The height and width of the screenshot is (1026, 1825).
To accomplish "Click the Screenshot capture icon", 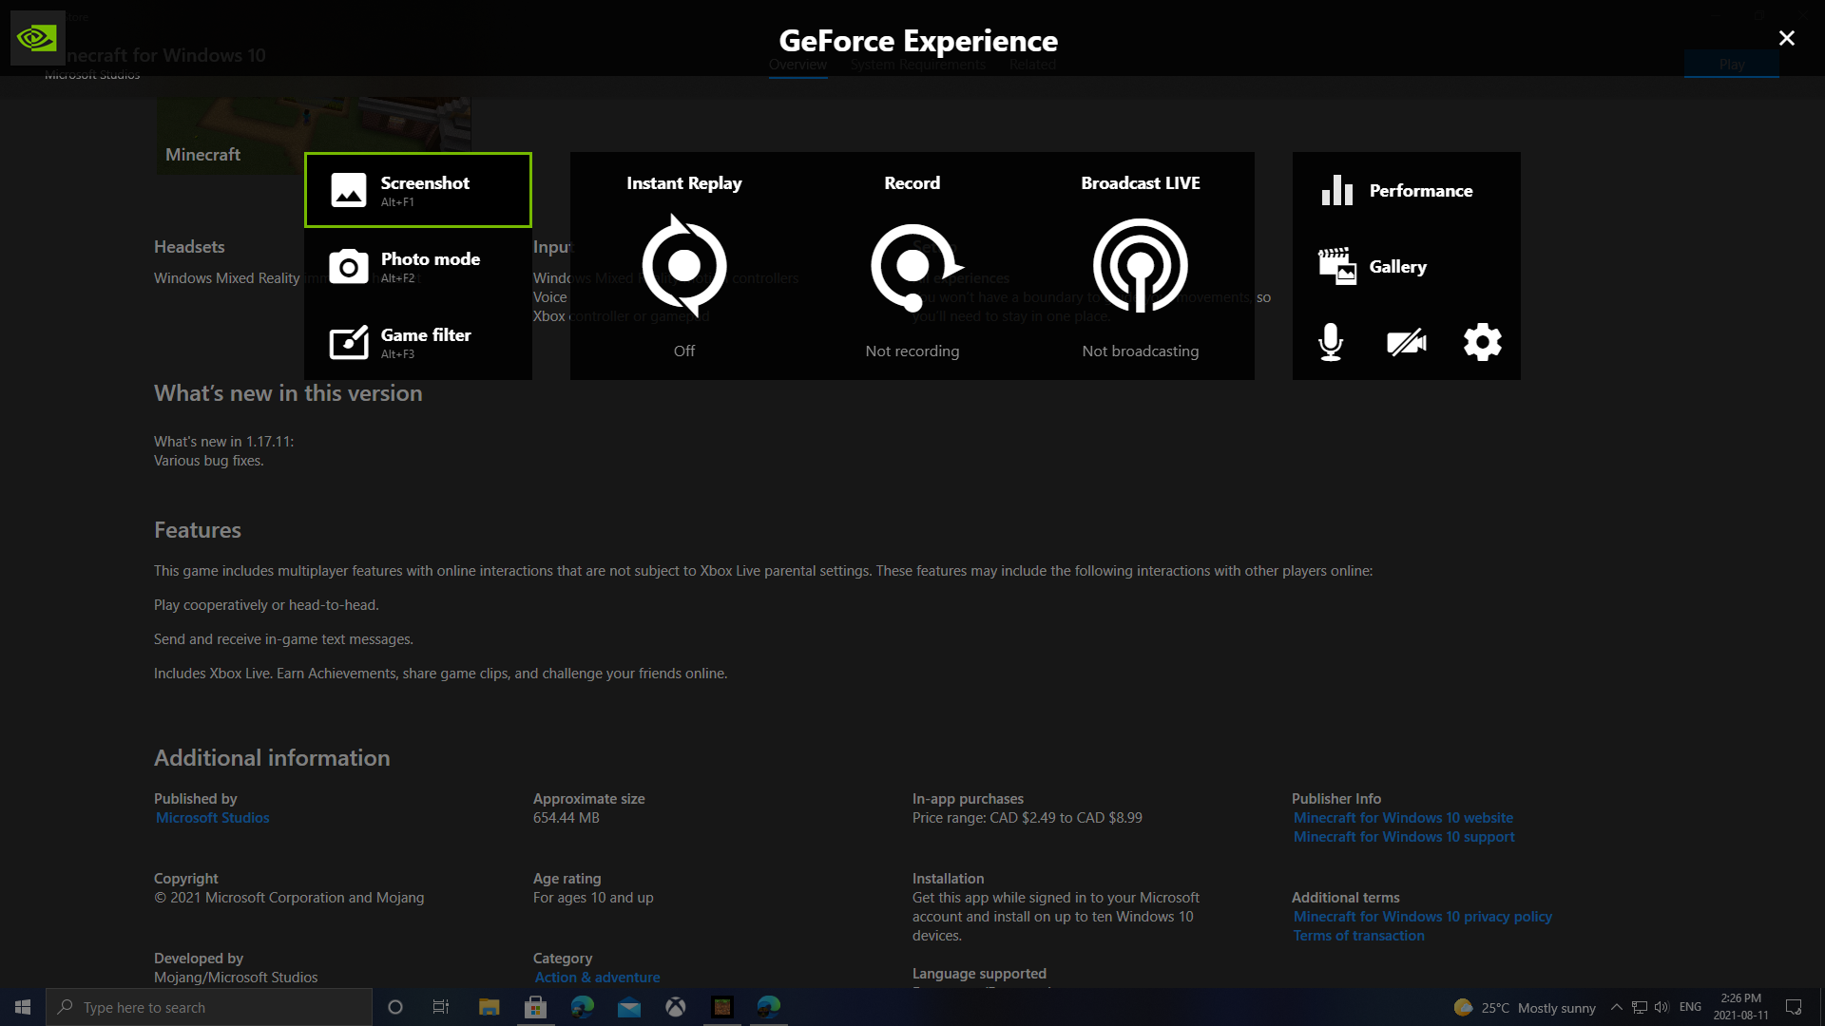I will pyautogui.click(x=348, y=190).
